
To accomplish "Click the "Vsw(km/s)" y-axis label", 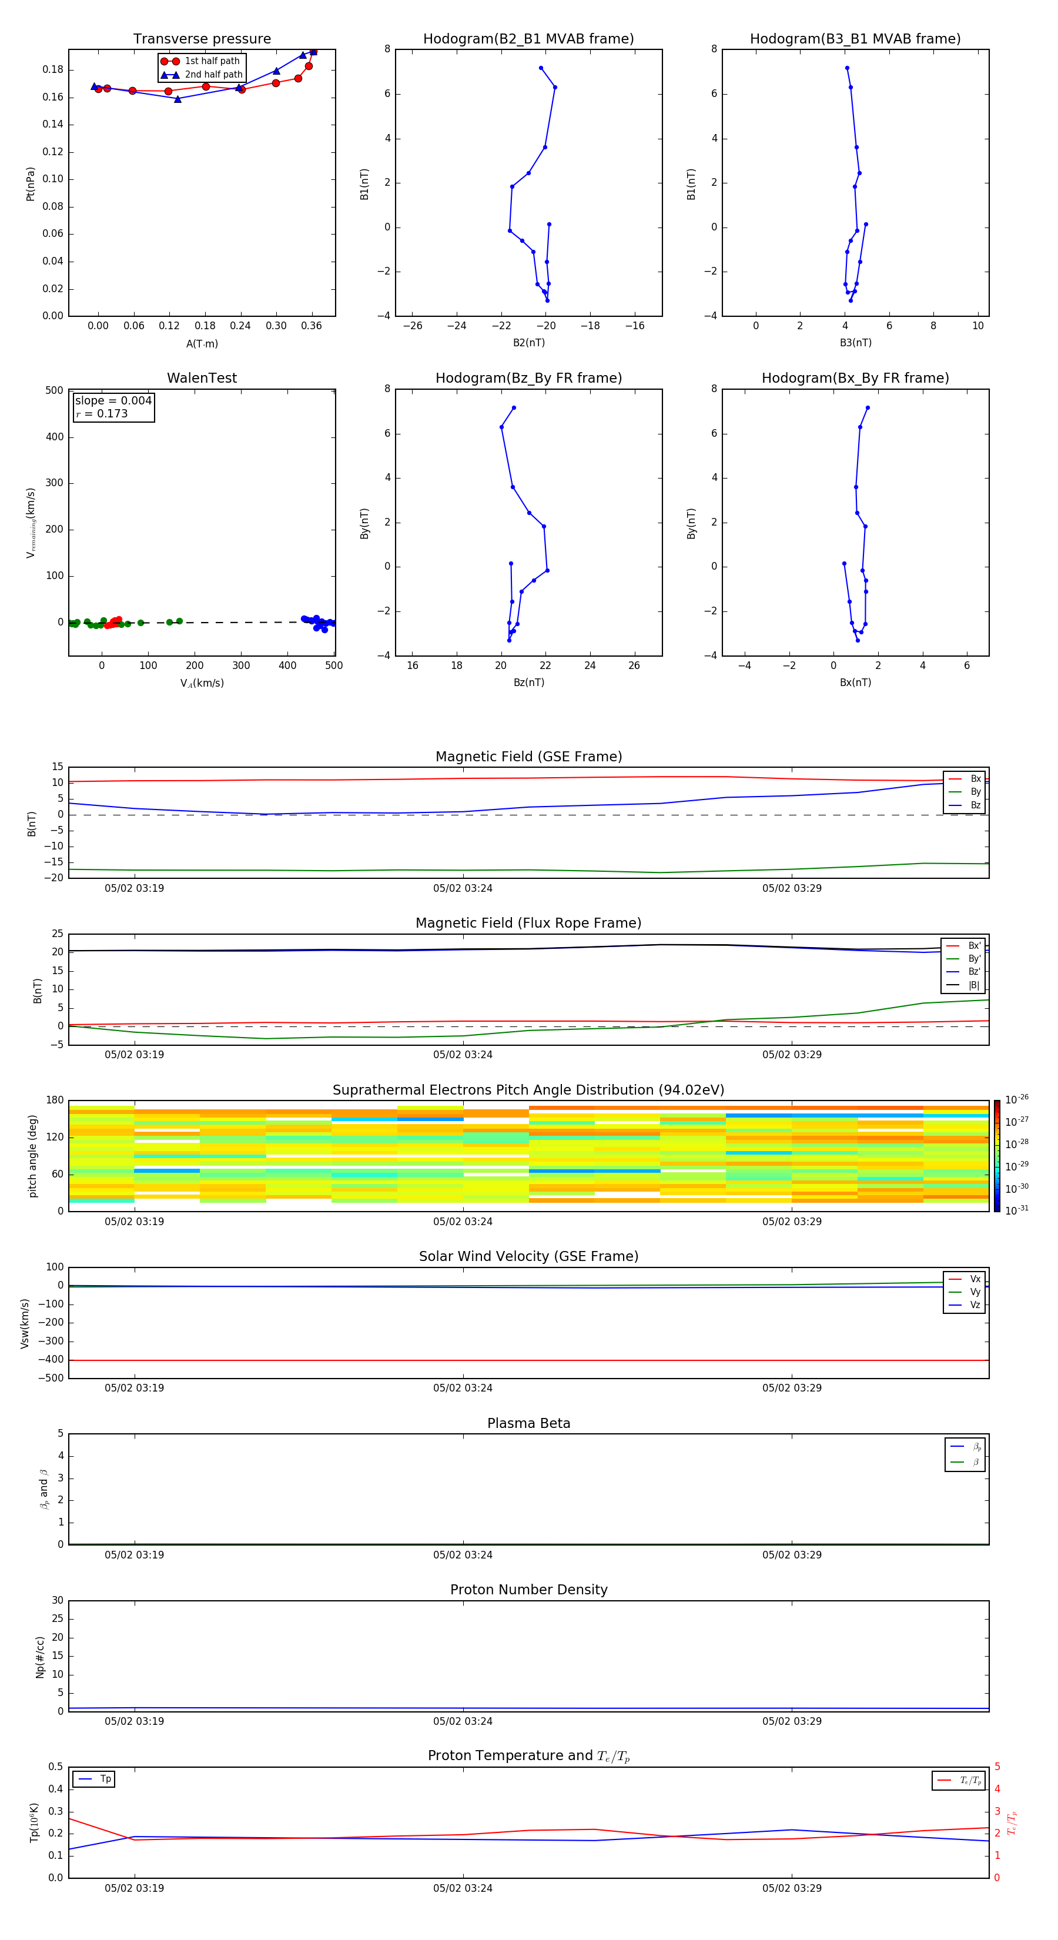I will tap(25, 1323).
